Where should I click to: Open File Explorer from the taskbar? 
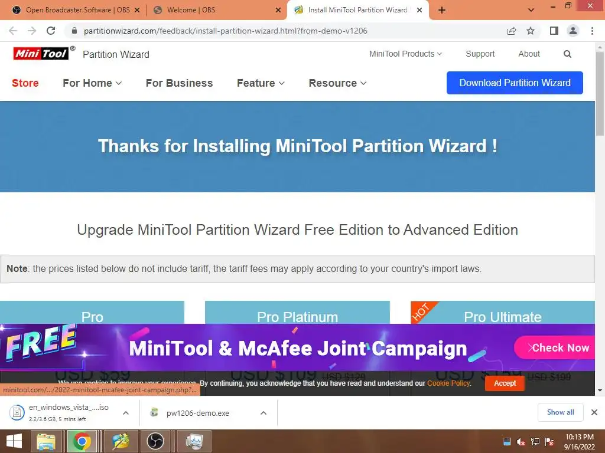click(x=46, y=441)
